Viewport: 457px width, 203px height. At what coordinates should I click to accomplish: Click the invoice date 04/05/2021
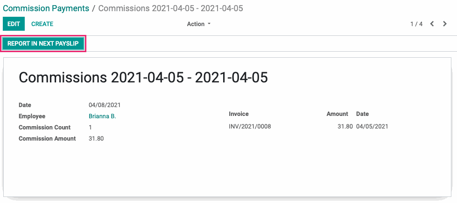coord(372,127)
